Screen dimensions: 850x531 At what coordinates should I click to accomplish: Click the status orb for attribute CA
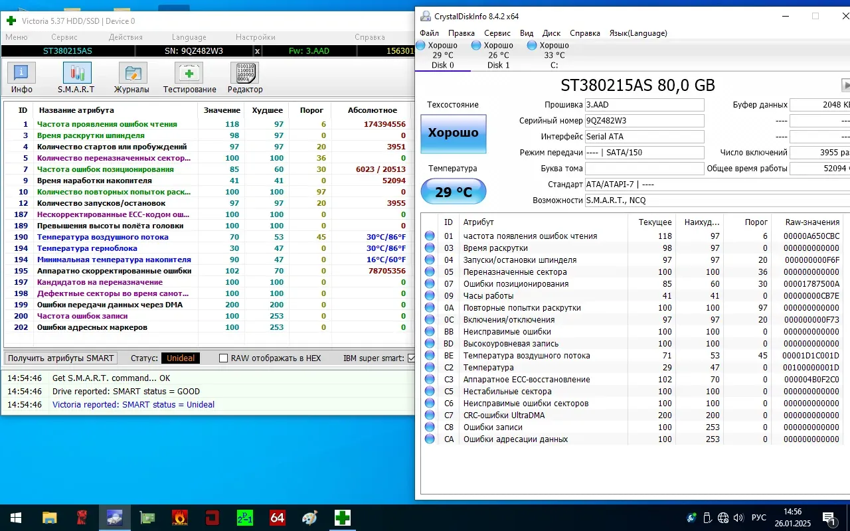(x=430, y=439)
